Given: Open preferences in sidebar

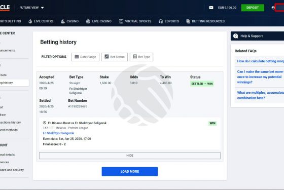Looking at the screenshot, I should [5, 162].
